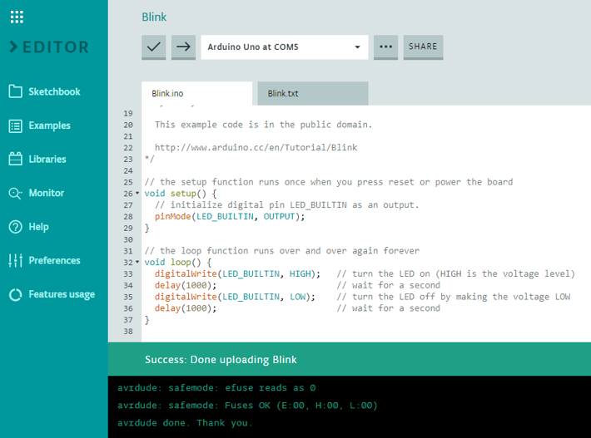Click the Examples list icon
This screenshot has width=591, height=438.
pos(15,125)
